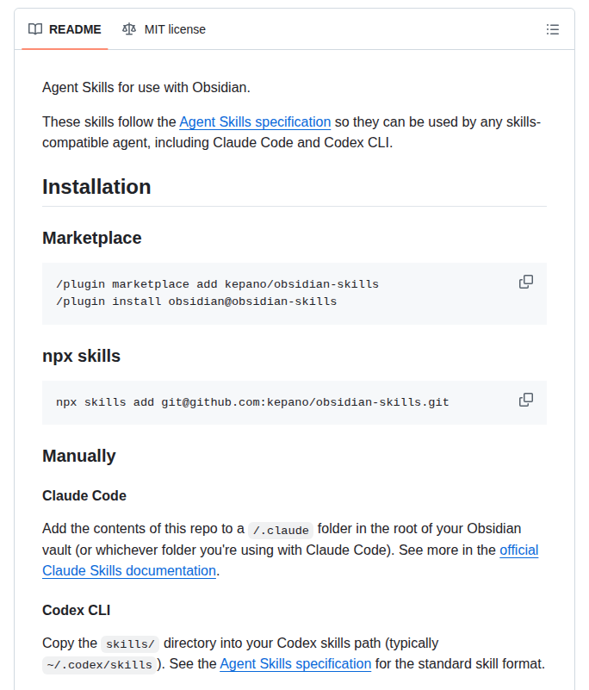Click the Codex CLI subheading
589x690 pixels.
click(76, 611)
